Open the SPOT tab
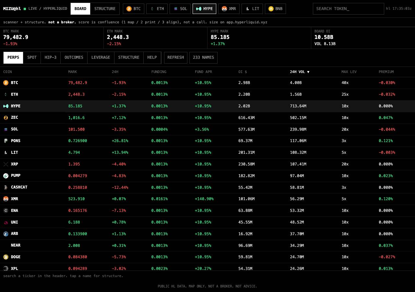This screenshot has height=292, width=415. (x=32, y=57)
